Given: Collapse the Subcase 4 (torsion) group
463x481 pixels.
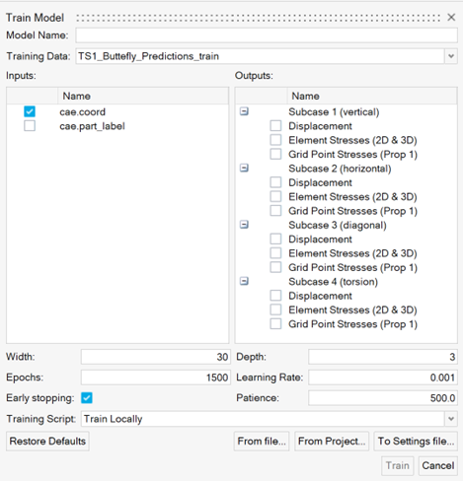Looking at the screenshot, I should [244, 281].
